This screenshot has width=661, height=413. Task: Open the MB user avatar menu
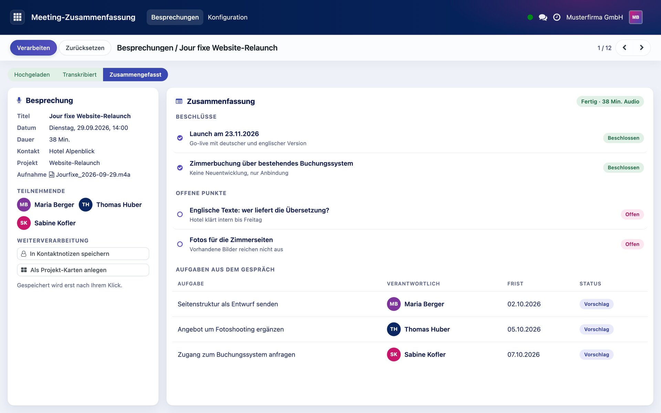click(636, 17)
